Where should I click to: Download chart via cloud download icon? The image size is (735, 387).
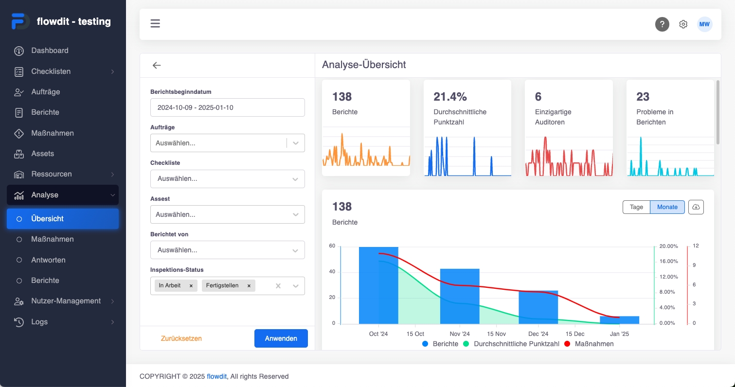click(696, 207)
